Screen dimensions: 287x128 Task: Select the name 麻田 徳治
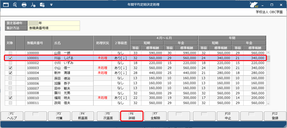(x=62, y=79)
